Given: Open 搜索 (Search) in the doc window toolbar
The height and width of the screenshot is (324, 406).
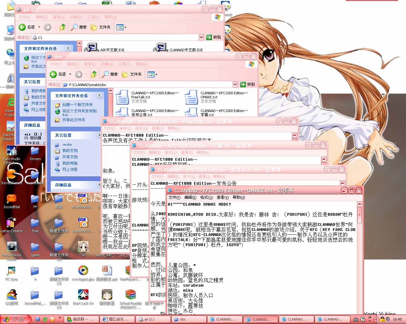Looking at the screenshot, I should [x=110, y=74].
